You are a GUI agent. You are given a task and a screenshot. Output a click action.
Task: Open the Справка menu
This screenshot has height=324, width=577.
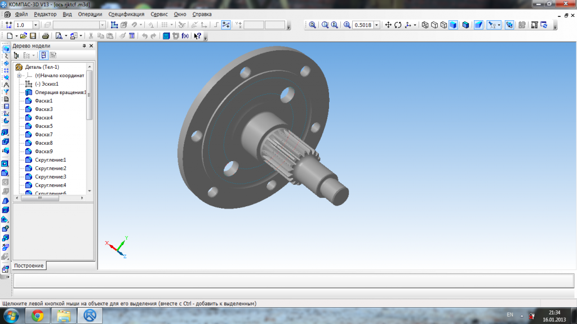point(202,14)
